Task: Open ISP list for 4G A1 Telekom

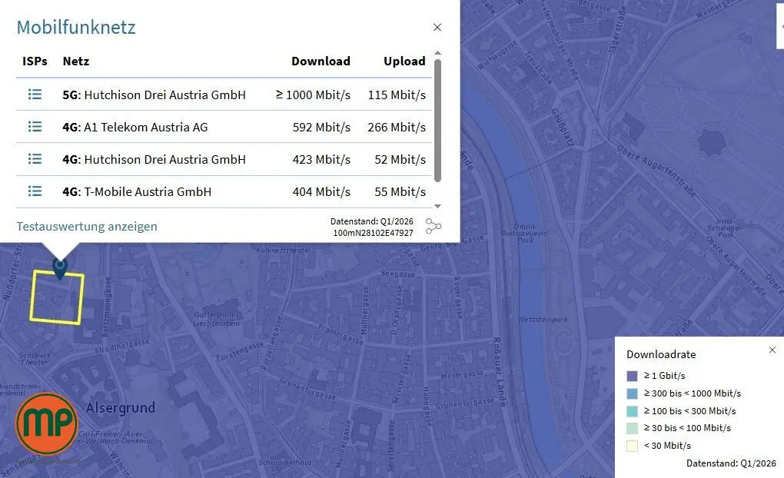Action: [x=35, y=127]
